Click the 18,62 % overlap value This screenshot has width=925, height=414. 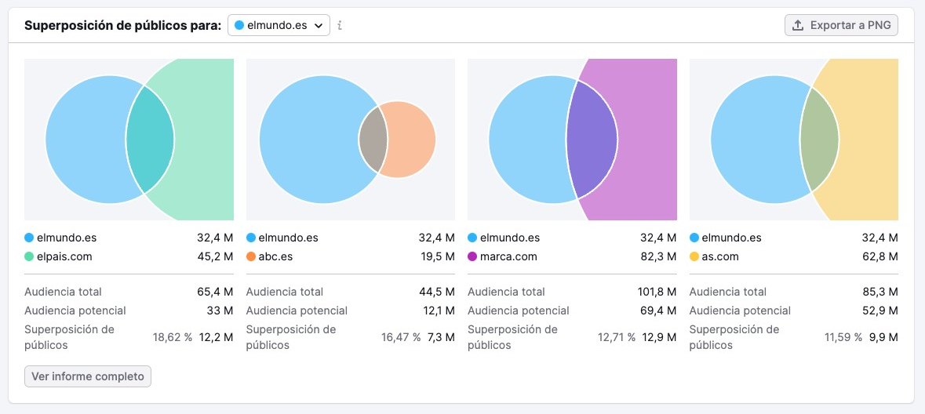pyautogui.click(x=172, y=337)
